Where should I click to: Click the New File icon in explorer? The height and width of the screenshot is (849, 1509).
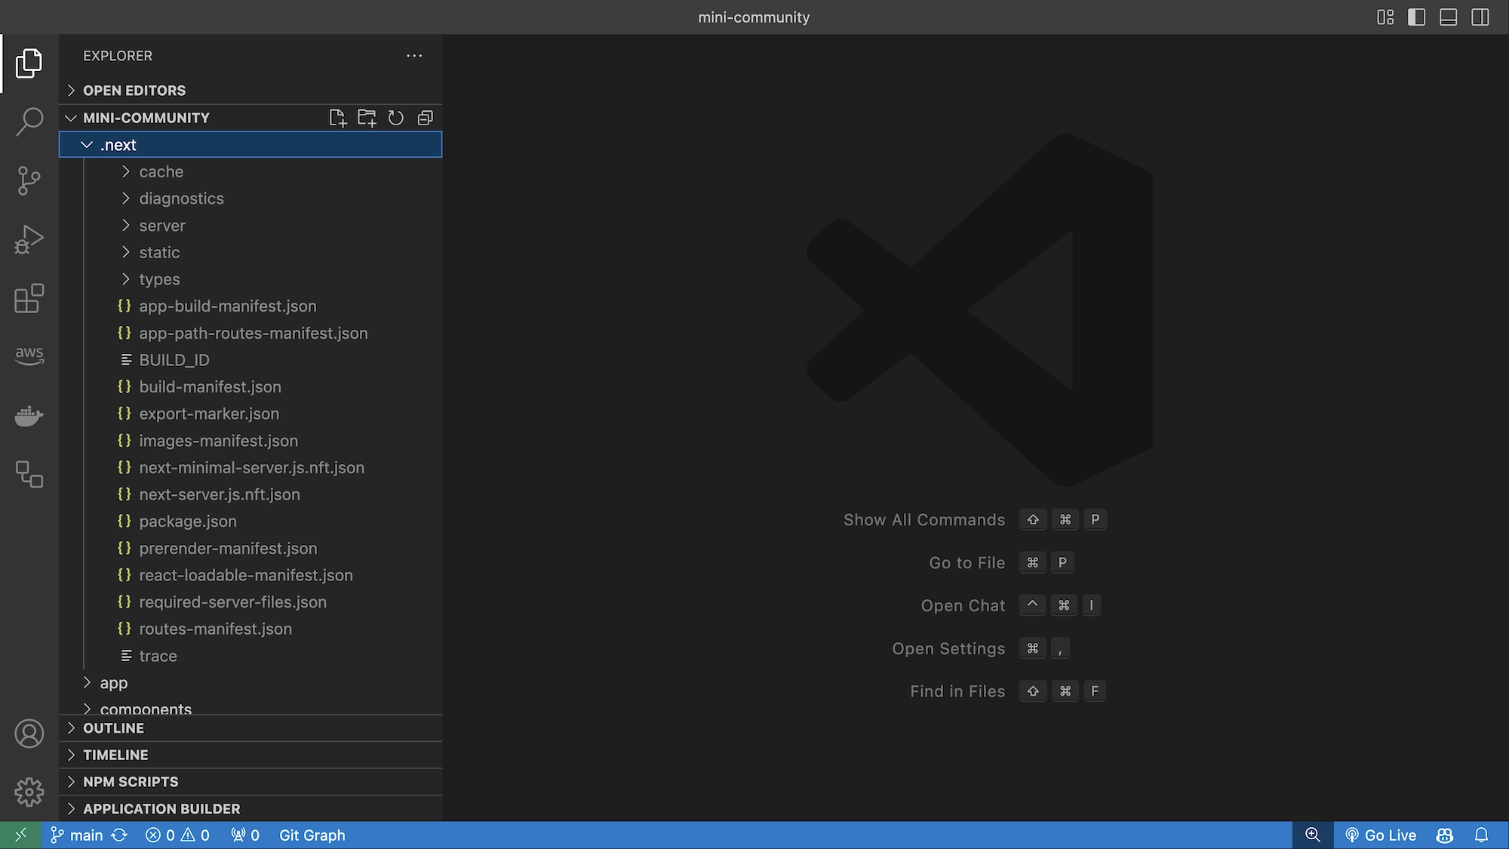337,118
